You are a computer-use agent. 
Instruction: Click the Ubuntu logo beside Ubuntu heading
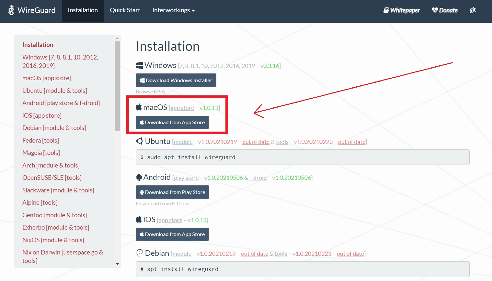click(139, 141)
